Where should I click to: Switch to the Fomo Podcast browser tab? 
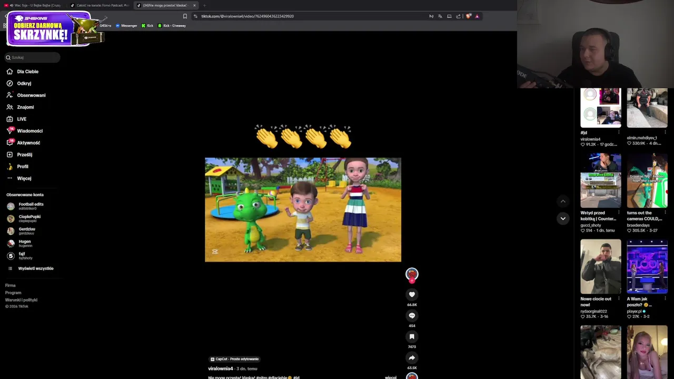click(100, 5)
